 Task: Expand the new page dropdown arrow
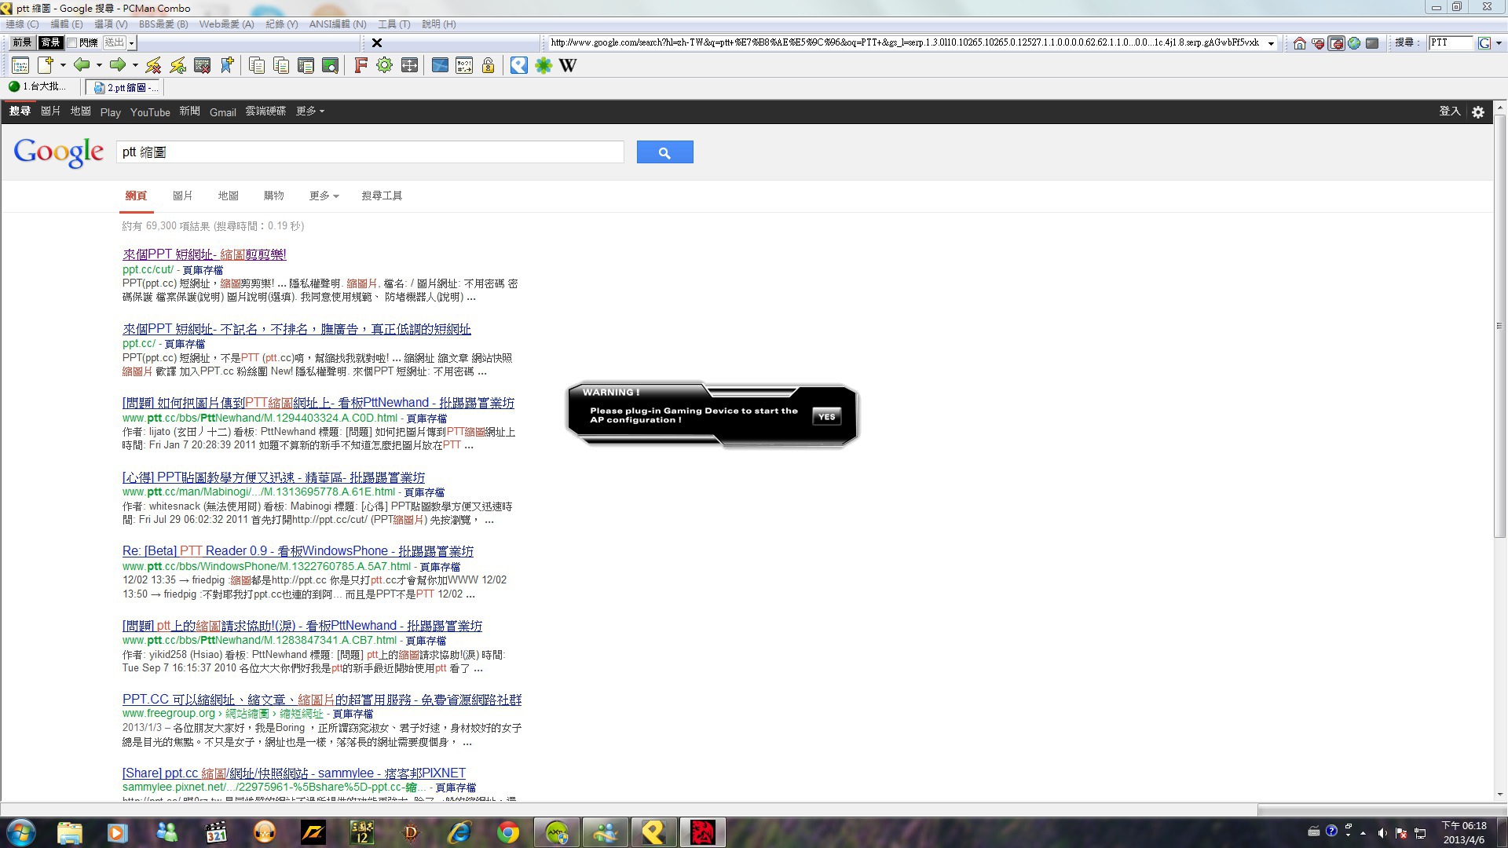pyautogui.click(x=63, y=66)
